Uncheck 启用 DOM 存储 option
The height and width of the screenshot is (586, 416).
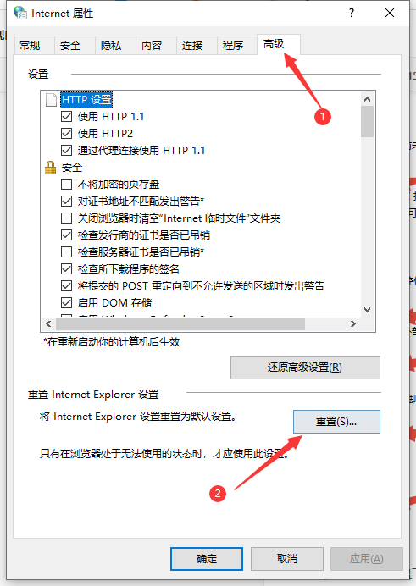point(67,302)
